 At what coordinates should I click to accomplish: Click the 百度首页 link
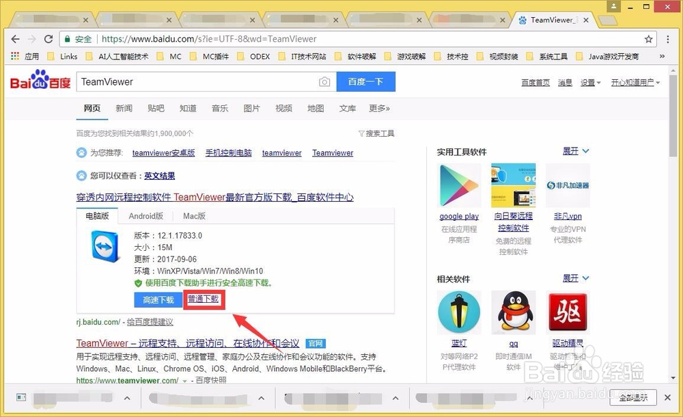click(x=535, y=83)
